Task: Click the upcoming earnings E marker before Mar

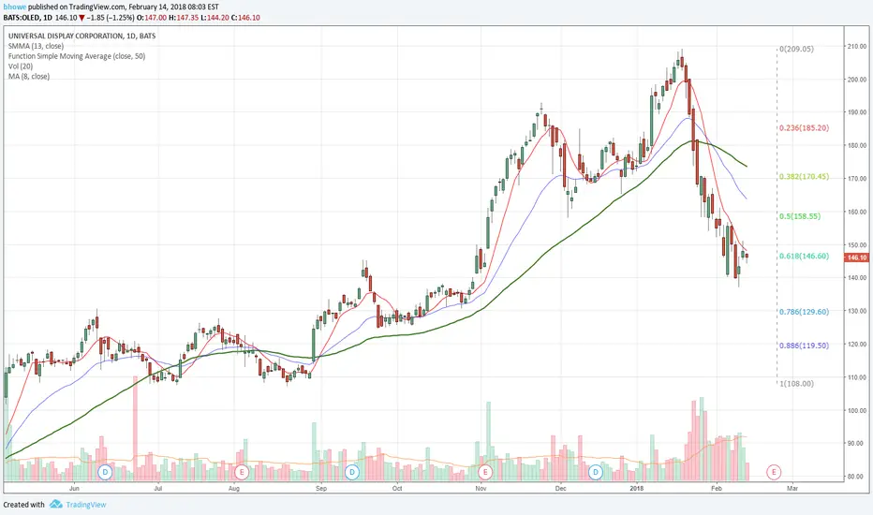Action: pyautogui.click(x=774, y=473)
